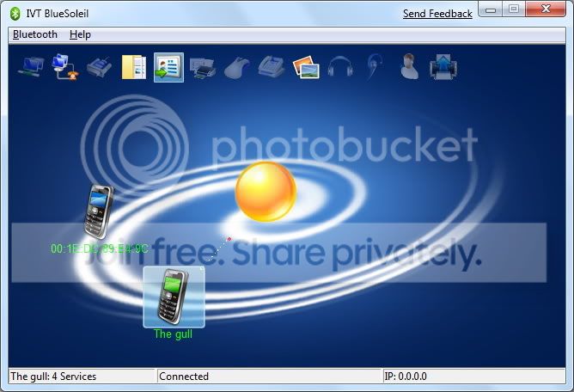
Task: Open the Bluetooth Imaging photos icon
Action: coord(306,67)
